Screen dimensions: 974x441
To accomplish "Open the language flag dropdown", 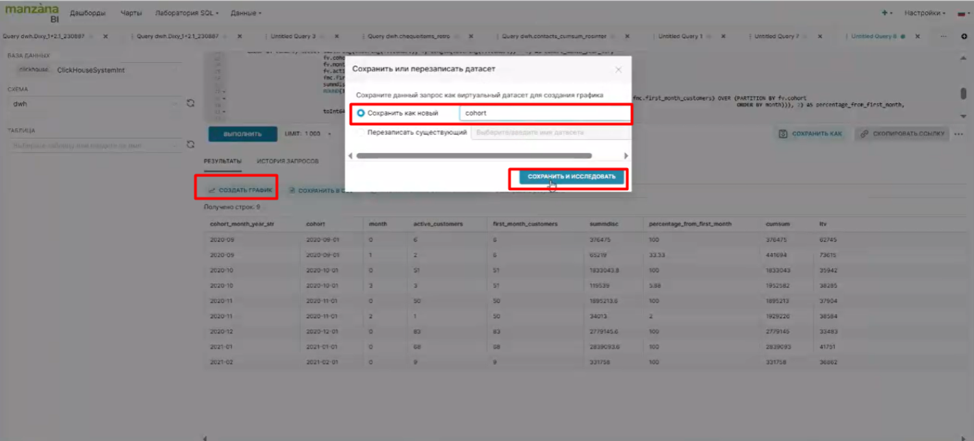I will pos(964,13).
